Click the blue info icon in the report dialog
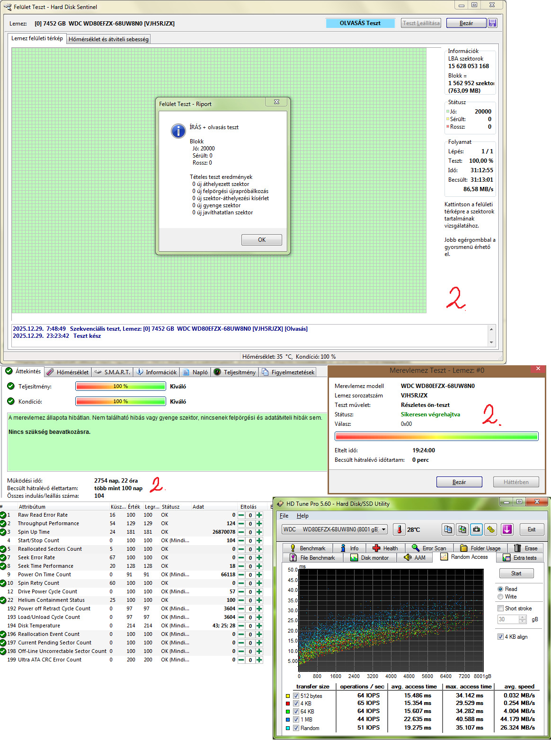 [178, 131]
